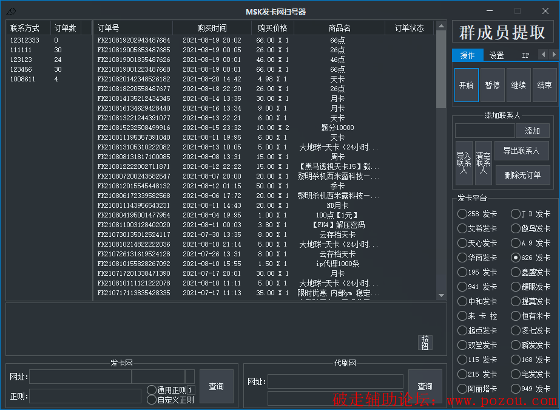Enable the 自定义正则 option
This screenshot has height=410, width=560.
152,400
